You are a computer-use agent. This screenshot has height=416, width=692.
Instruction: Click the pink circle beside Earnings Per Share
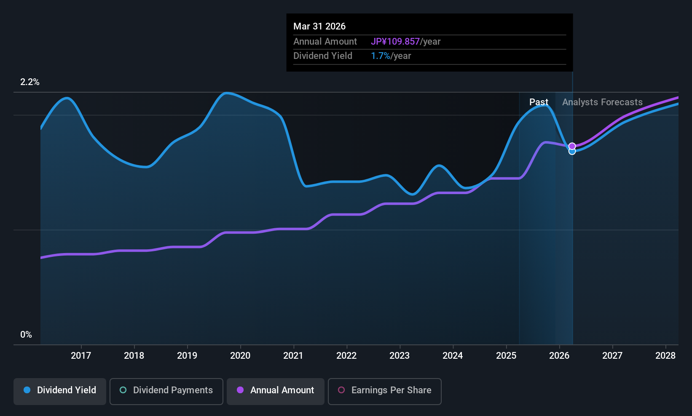(341, 390)
